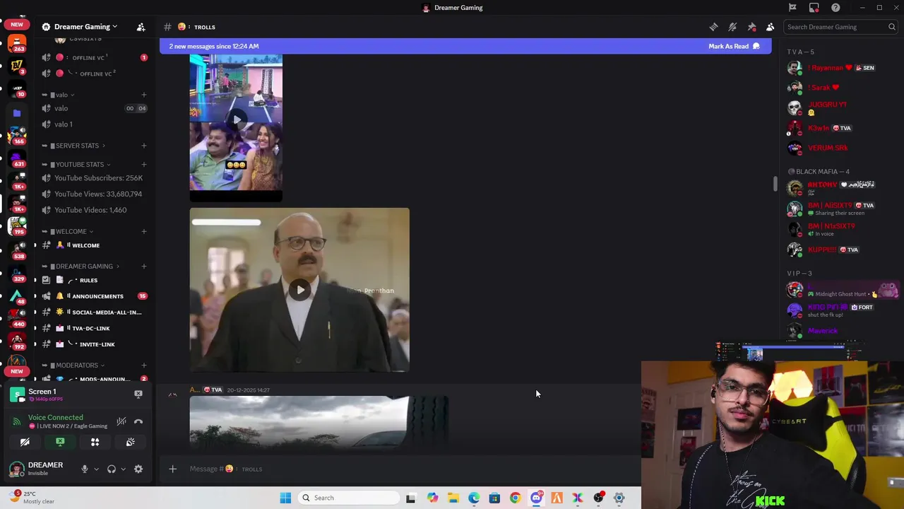The width and height of the screenshot is (904, 509).
Task: Click YouTube Videos: 1,460 channel
Action: 95,210
